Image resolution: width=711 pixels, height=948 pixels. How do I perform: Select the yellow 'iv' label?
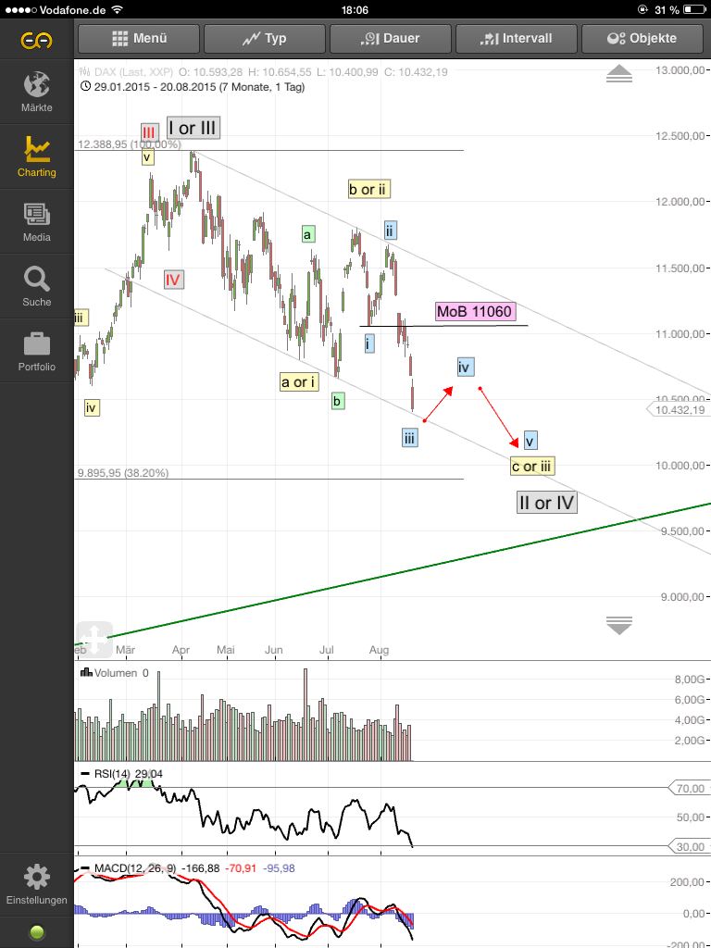tap(92, 408)
